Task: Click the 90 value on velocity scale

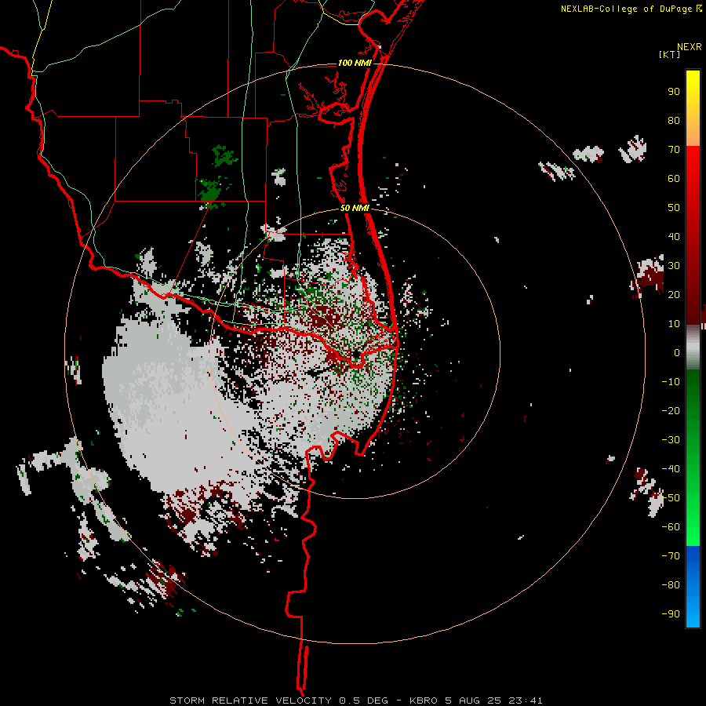Action: (x=674, y=92)
